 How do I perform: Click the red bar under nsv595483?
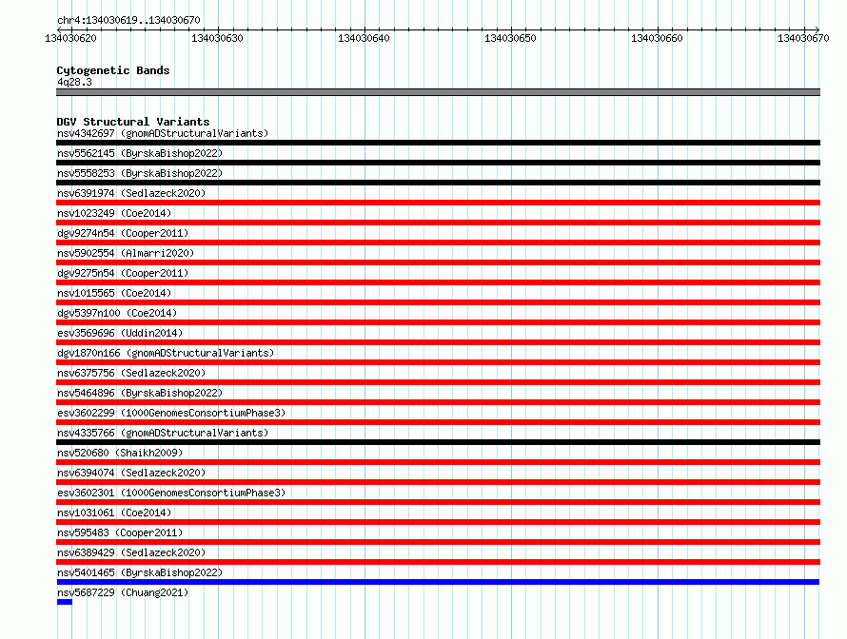(x=438, y=542)
